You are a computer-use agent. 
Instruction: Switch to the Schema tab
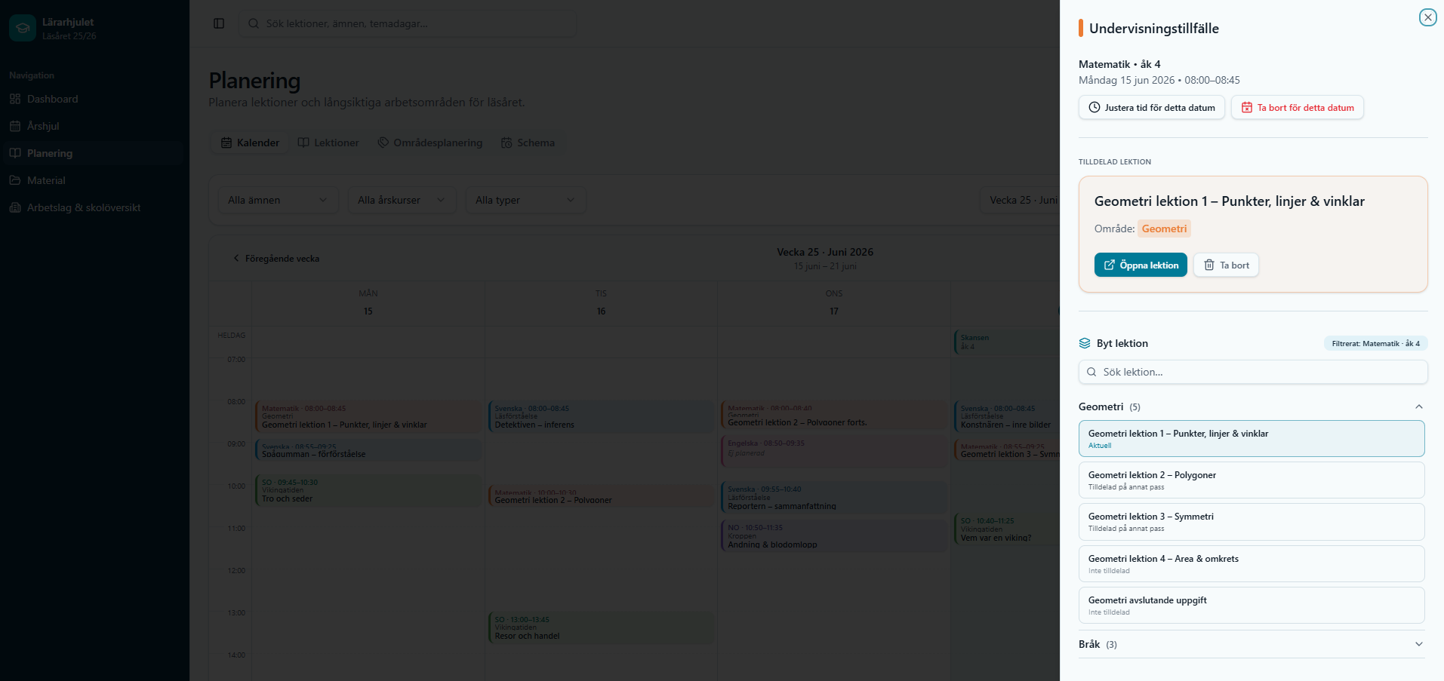[x=528, y=143]
